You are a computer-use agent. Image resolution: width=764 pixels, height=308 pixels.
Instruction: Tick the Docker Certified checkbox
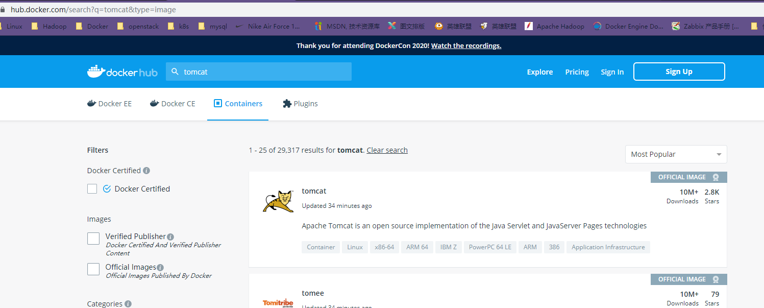point(92,189)
